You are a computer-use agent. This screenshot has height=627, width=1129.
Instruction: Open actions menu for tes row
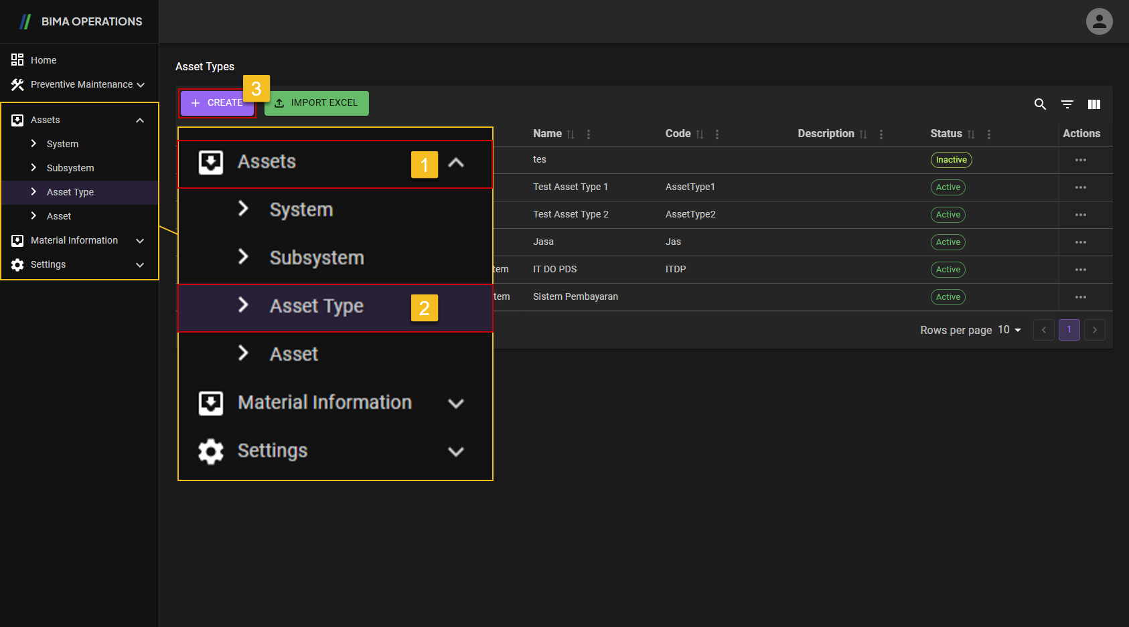pos(1080,160)
